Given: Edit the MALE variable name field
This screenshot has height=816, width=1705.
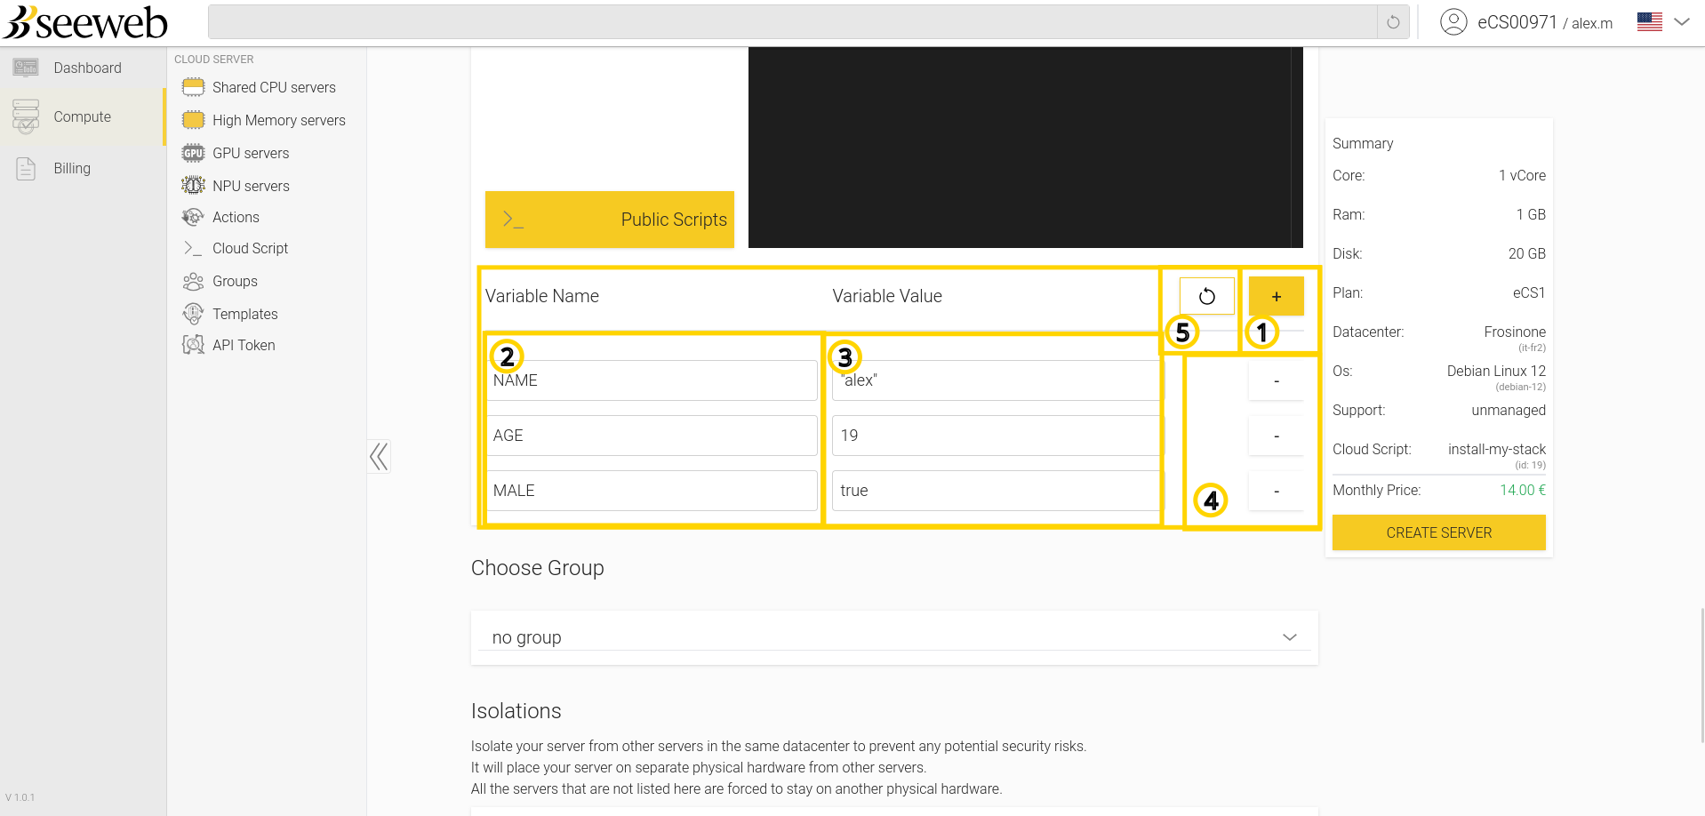Looking at the screenshot, I should point(651,491).
